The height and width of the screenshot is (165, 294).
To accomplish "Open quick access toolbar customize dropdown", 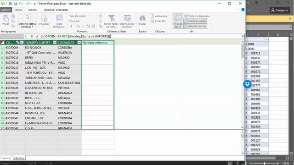I will point(34,4).
